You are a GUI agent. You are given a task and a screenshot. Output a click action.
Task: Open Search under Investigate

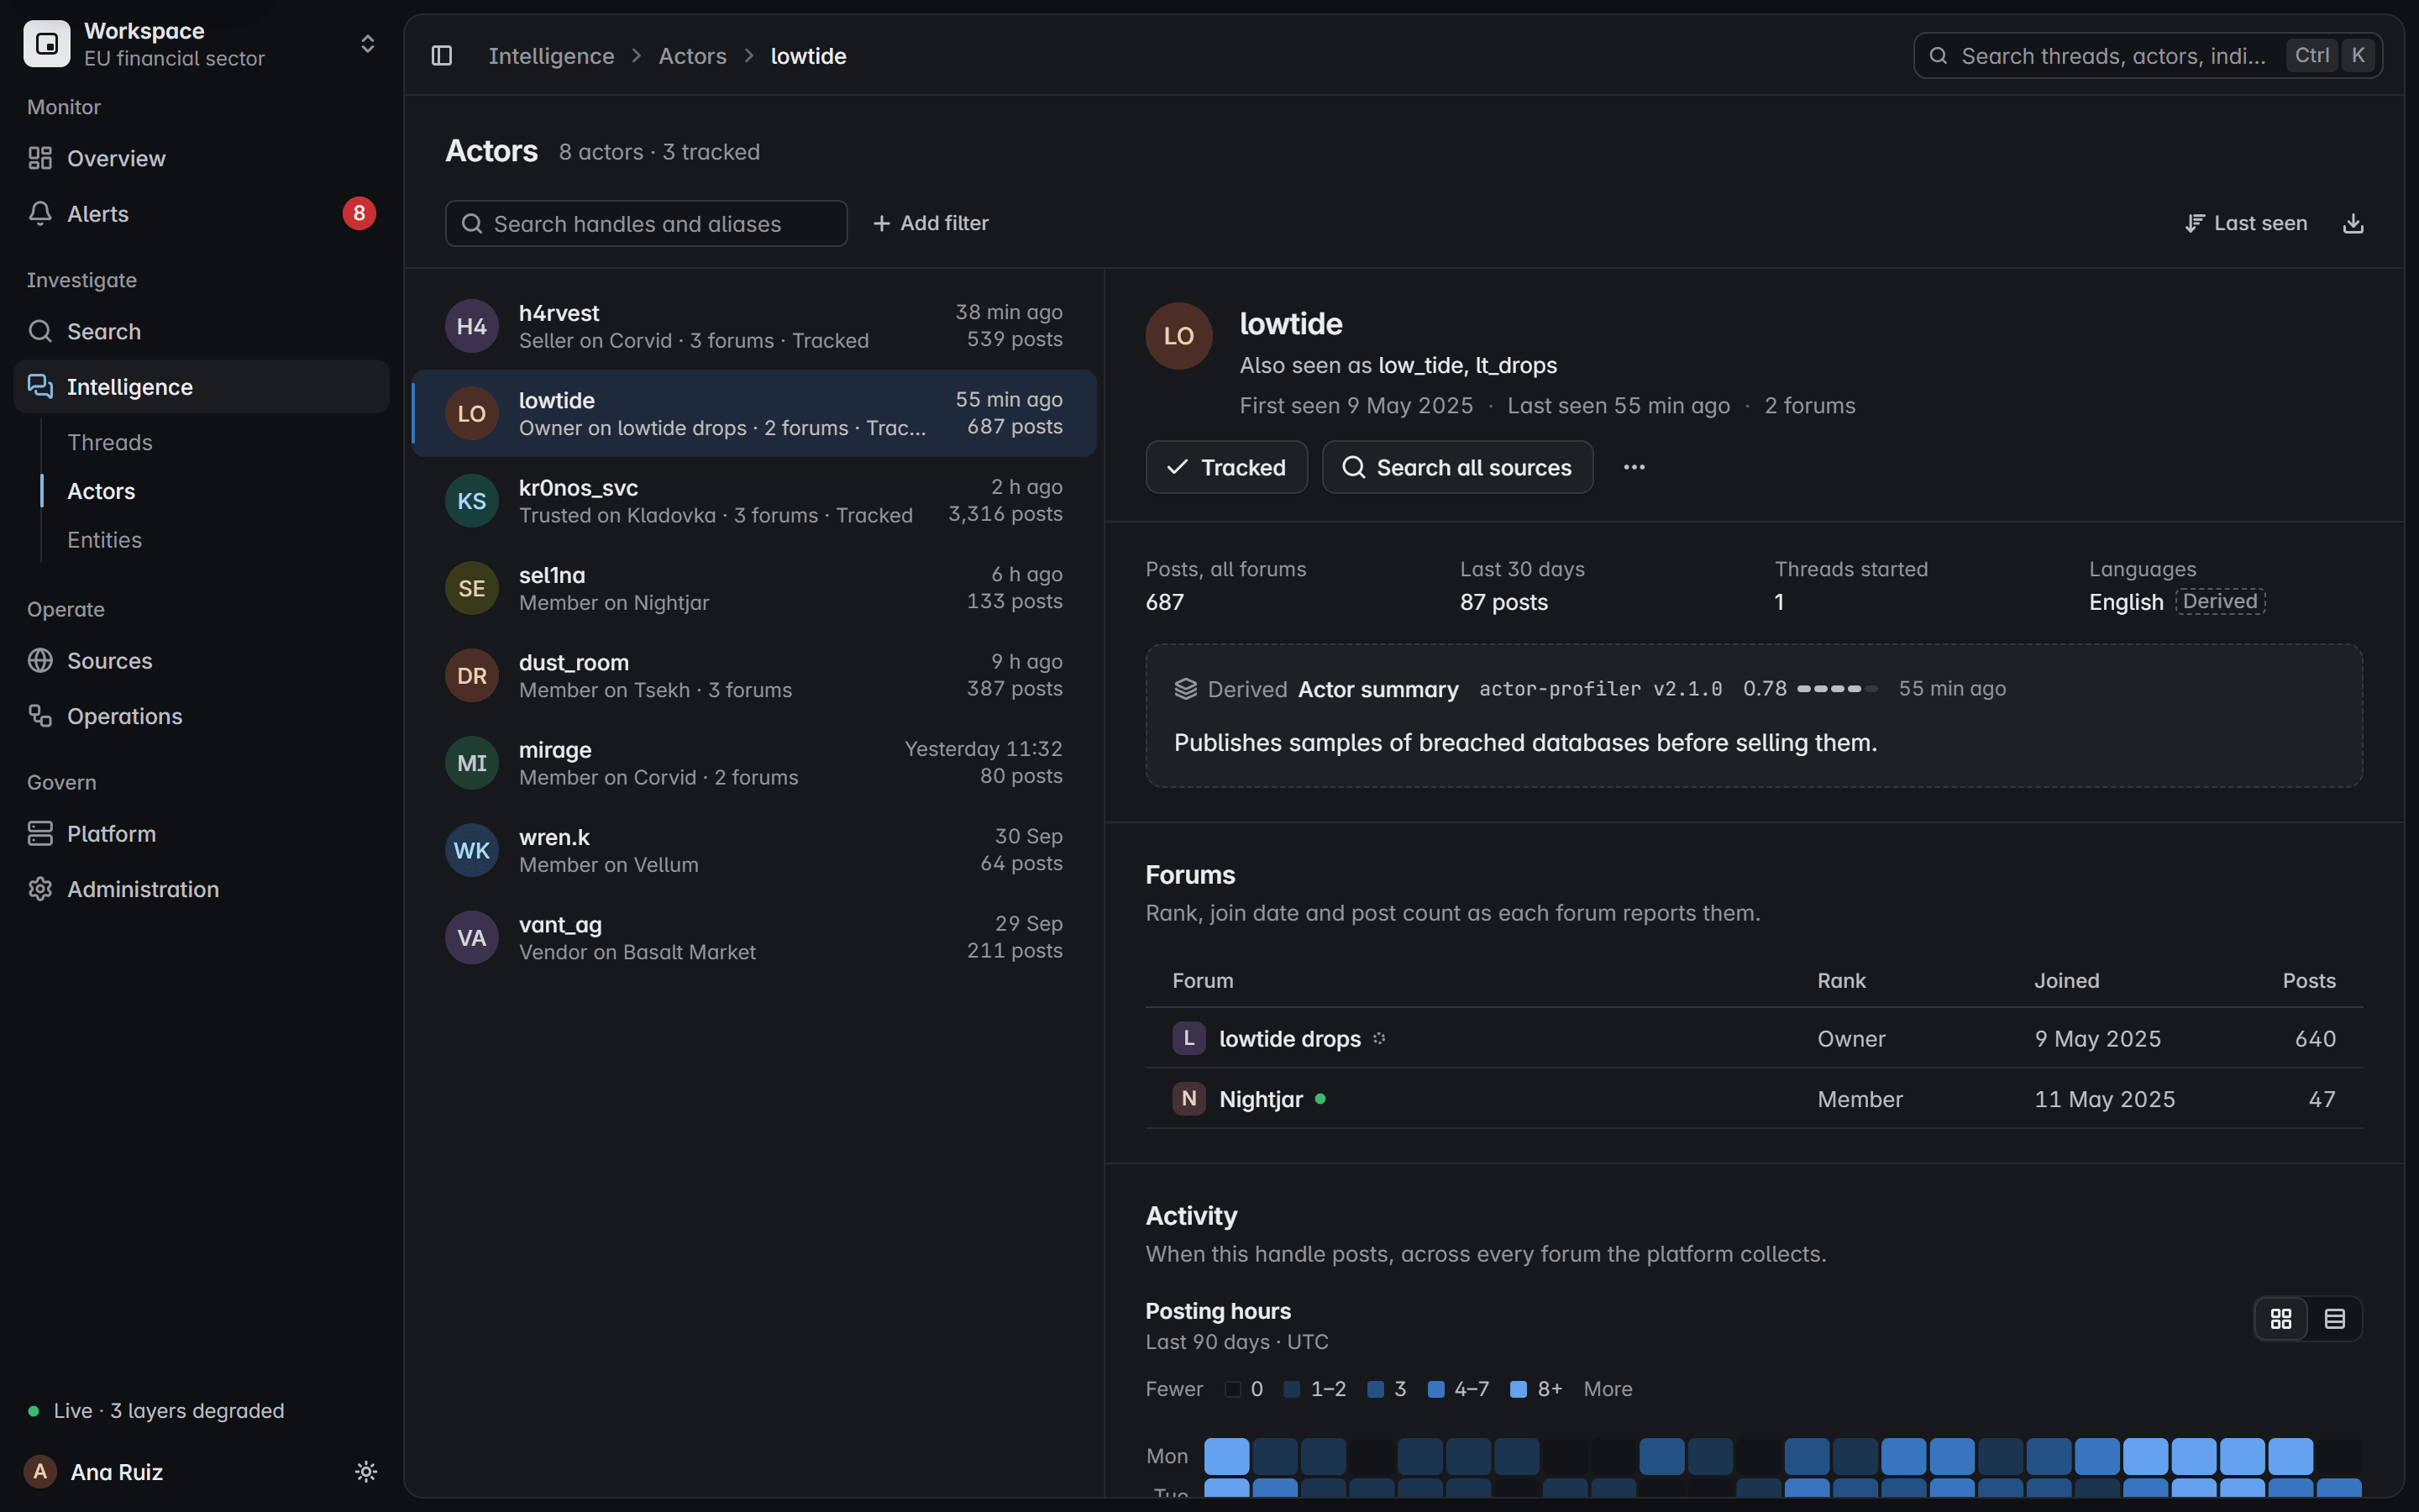tap(201, 331)
